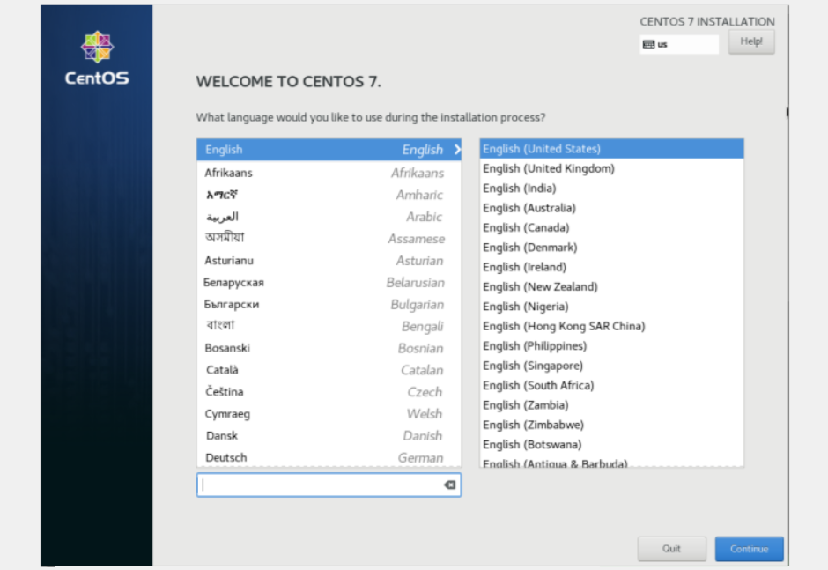Click the CentOS logo in the sidebar
828x570 pixels.
point(97,58)
